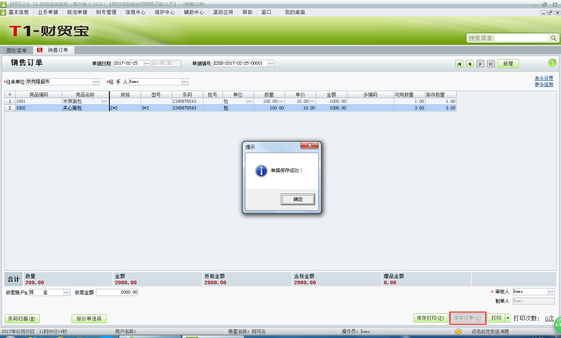Viewport: 561px width, 338px height.
Task: Open the help icon with question mark
Action: (x=552, y=63)
